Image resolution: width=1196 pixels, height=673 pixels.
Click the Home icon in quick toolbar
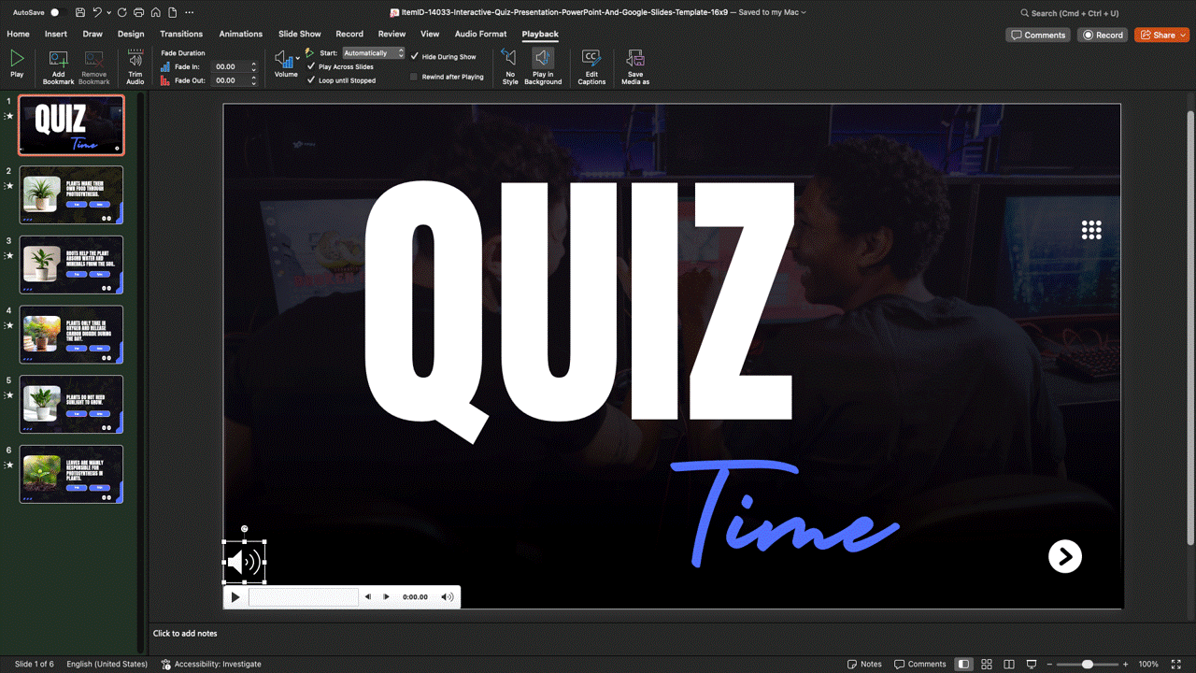pos(155,13)
